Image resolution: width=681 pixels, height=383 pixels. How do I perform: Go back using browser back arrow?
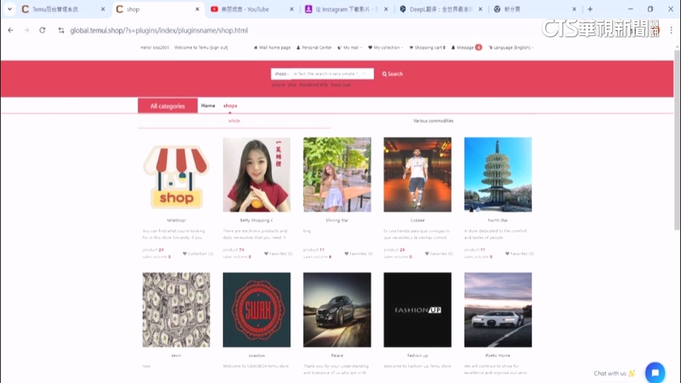[x=10, y=31]
